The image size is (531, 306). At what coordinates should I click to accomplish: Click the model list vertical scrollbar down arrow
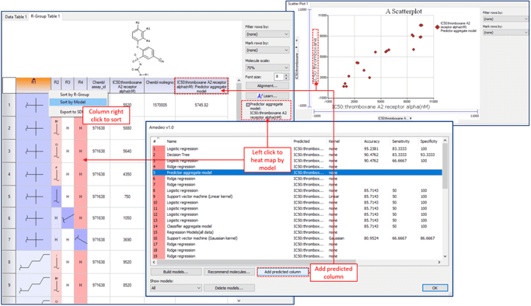point(445,256)
